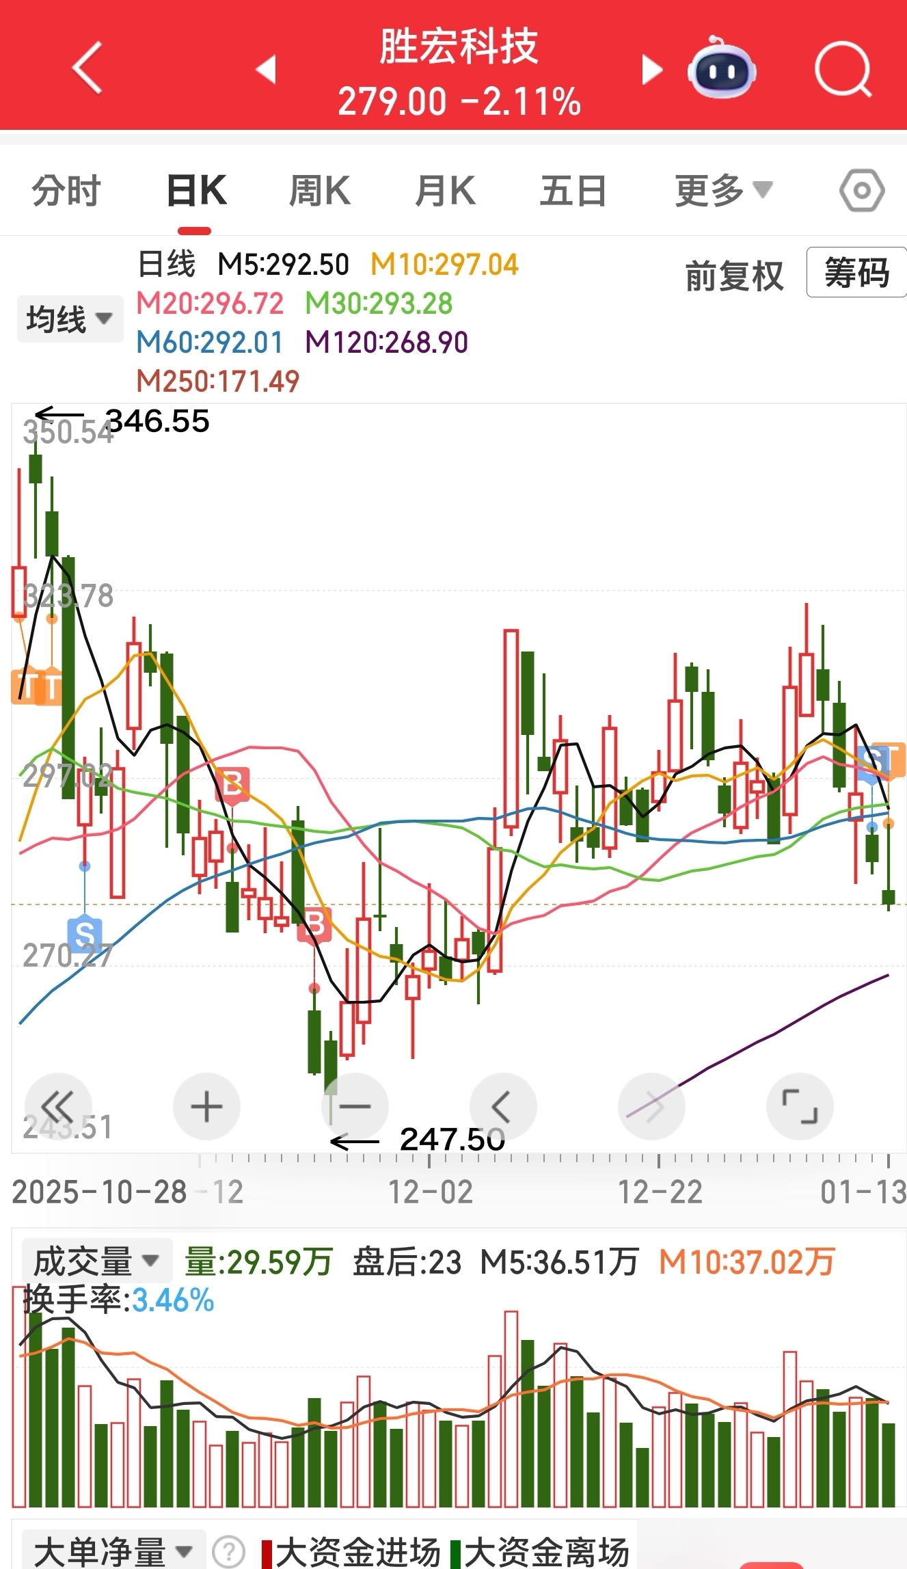The image size is (907, 1569).
Task: Open chart settings hexagon icon
Action: pyautogui.click(x=862, y=190)
